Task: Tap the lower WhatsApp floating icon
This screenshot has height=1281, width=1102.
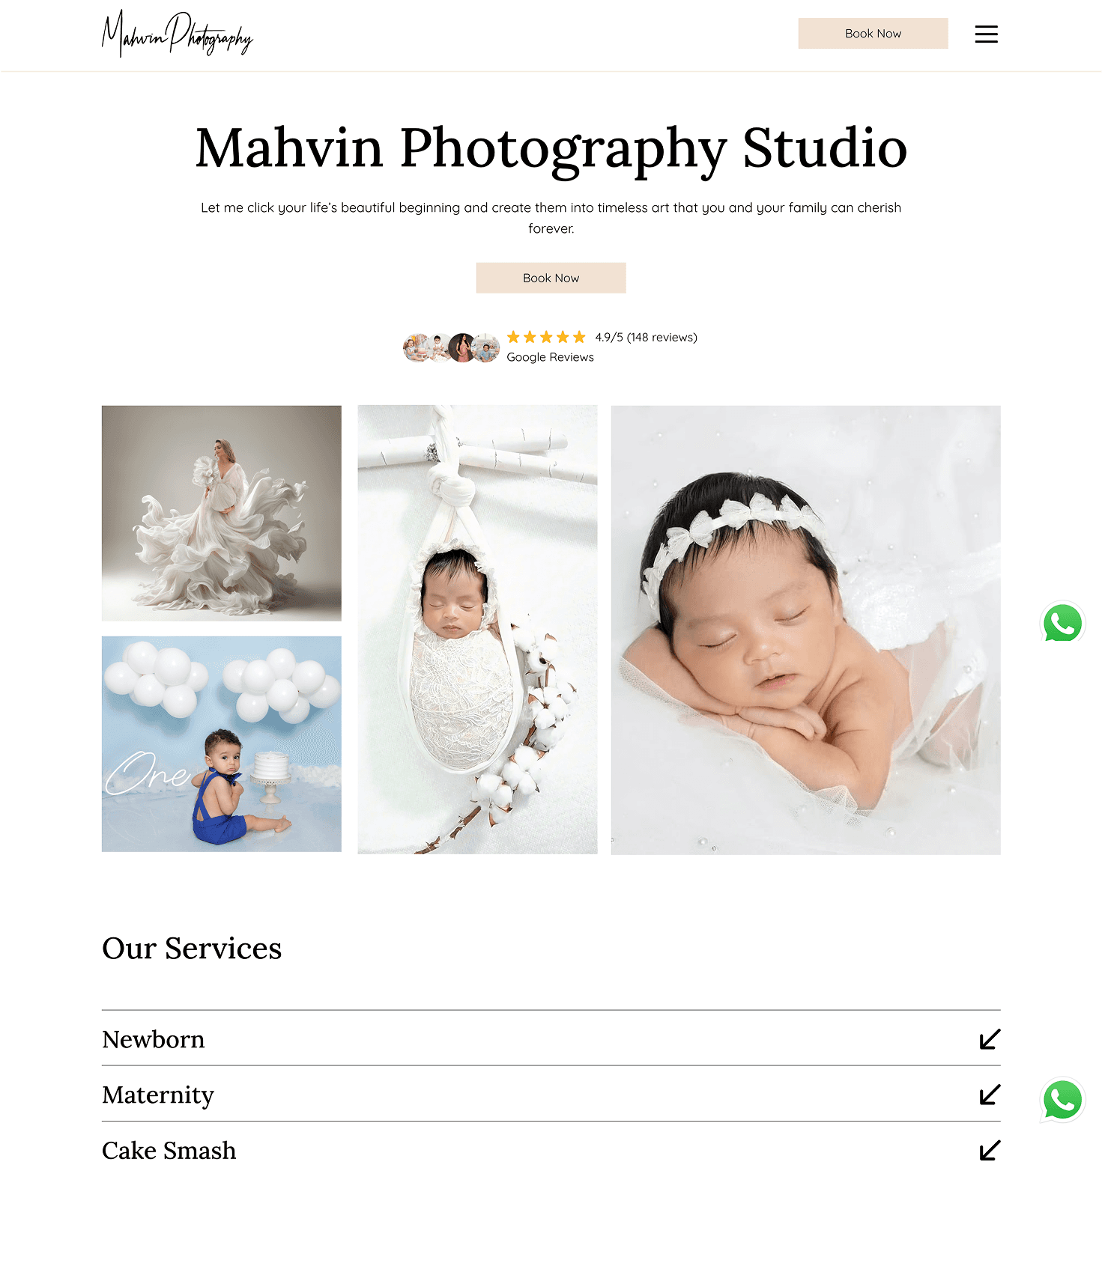Action: click(1062, 1100)
